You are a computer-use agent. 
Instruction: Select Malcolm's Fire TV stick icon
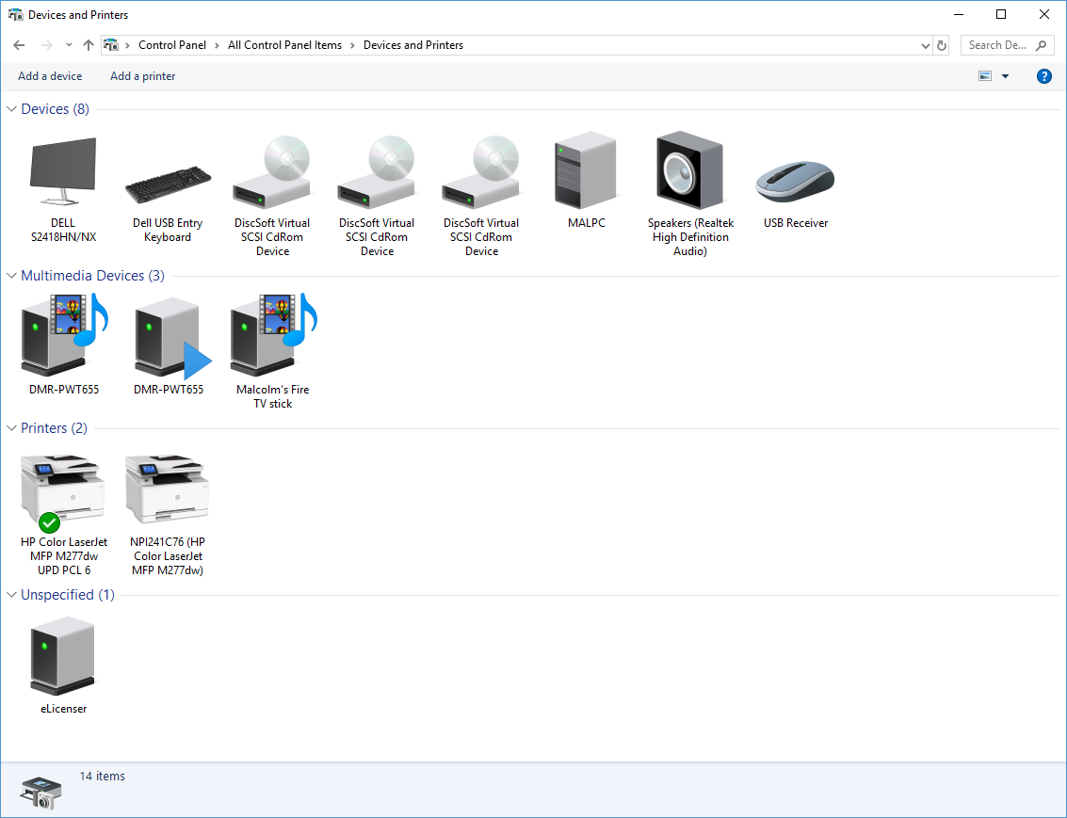point(273,334)
